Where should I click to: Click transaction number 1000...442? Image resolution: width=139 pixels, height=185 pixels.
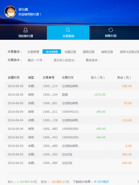[x=50, y=137]
